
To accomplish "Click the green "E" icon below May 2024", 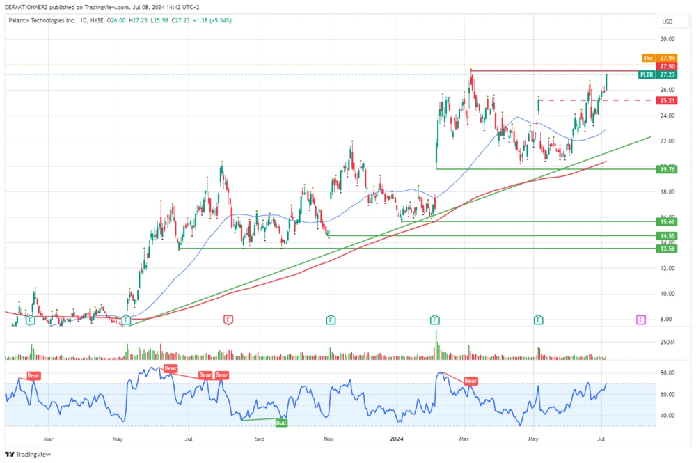I will coord(537,320).
